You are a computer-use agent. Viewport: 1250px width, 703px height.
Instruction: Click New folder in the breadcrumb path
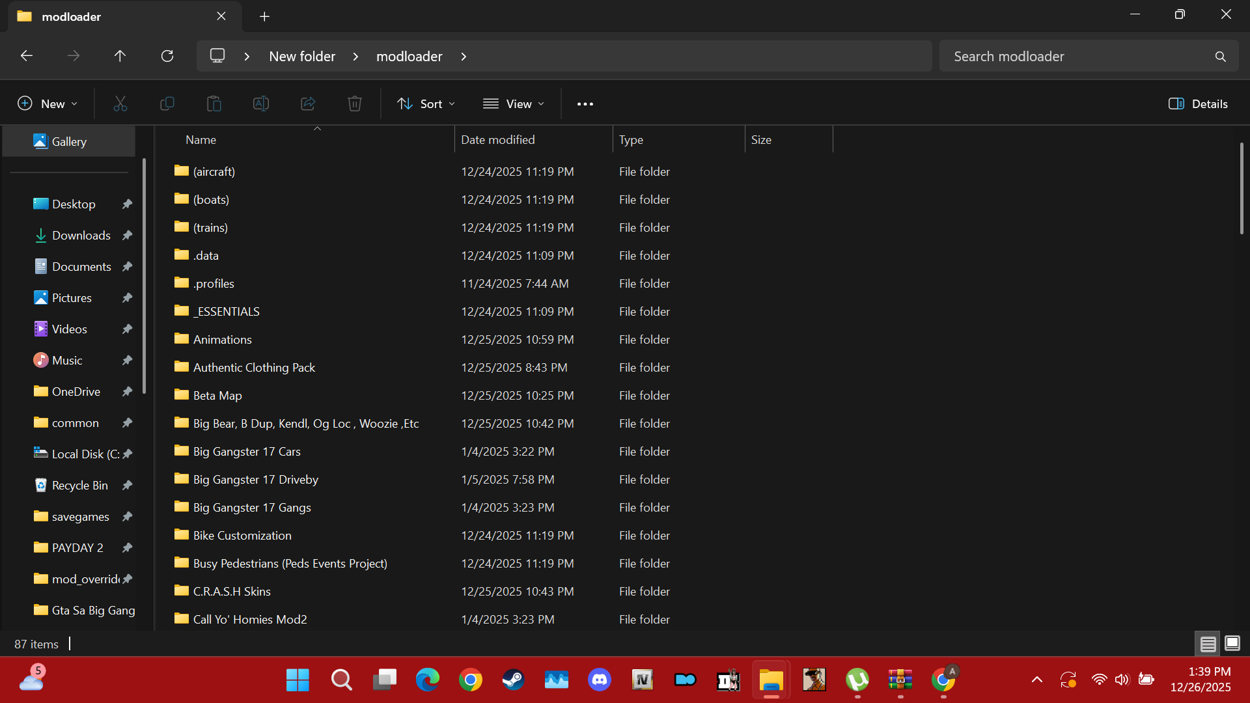tap(302, 56)
